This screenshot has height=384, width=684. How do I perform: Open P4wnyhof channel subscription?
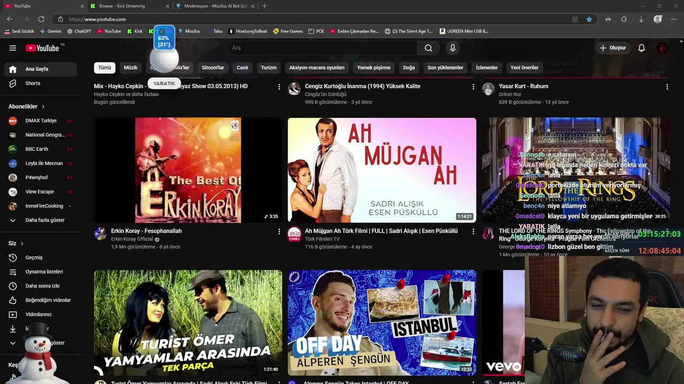click(x=41, y=178)
